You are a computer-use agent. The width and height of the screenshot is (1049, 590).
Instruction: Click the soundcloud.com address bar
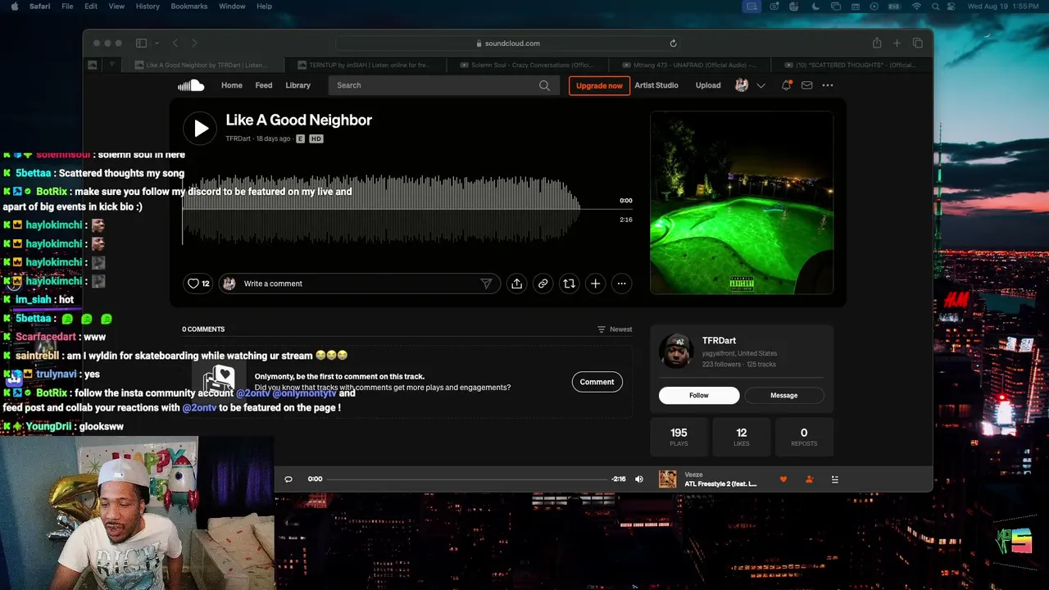click(x=508, y=43)
